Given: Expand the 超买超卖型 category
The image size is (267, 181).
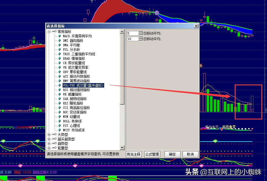Looking at the screenshot, I should tap(49, 139).
